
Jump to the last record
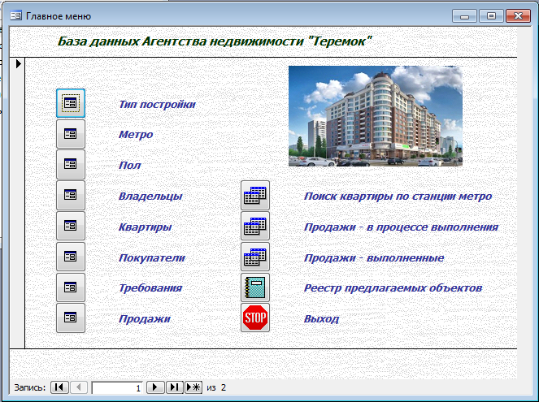(174, 387)
